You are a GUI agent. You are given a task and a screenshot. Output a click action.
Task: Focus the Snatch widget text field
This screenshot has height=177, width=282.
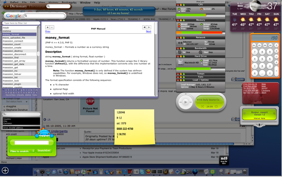(32, 143)
